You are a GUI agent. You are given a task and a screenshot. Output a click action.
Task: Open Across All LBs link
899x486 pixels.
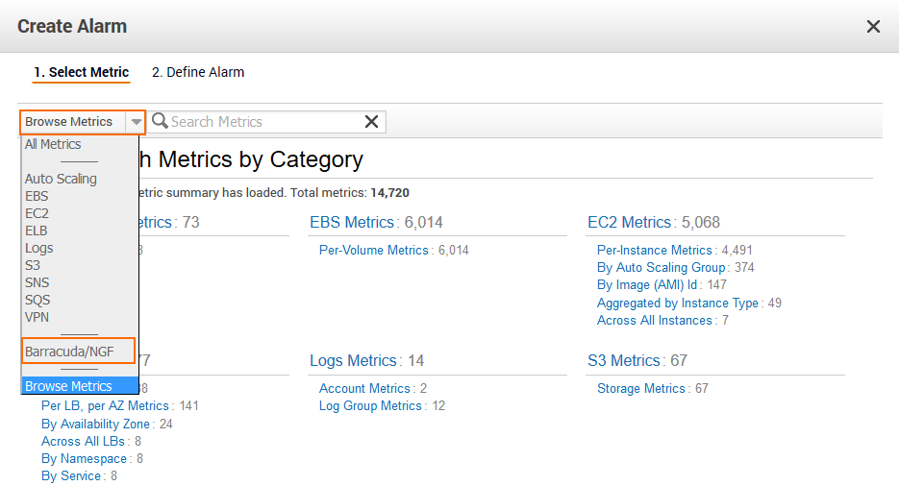pyautogui.click(x=83, y=441)
